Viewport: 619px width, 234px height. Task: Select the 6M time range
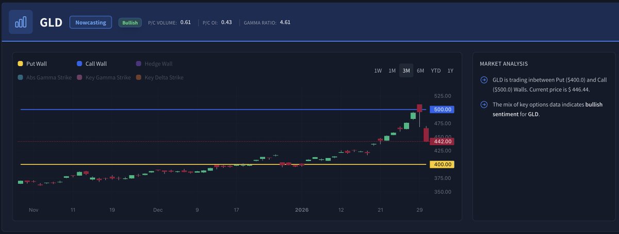(x=420, y=71)
